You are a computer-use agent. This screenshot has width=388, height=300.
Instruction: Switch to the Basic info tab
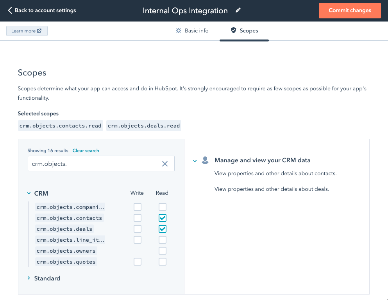197,31
